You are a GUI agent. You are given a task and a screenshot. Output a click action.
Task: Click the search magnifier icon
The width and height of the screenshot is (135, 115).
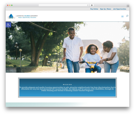(127, 16)
